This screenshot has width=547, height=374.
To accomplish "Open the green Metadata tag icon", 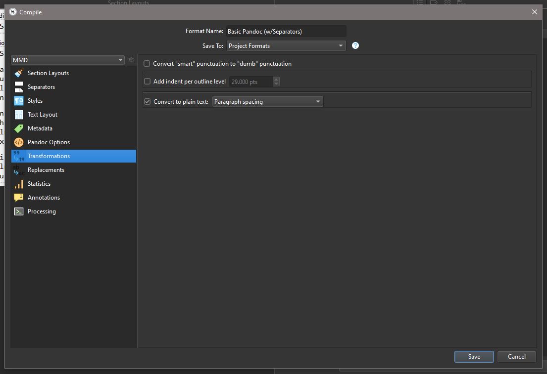I will [x=19, y=128].
